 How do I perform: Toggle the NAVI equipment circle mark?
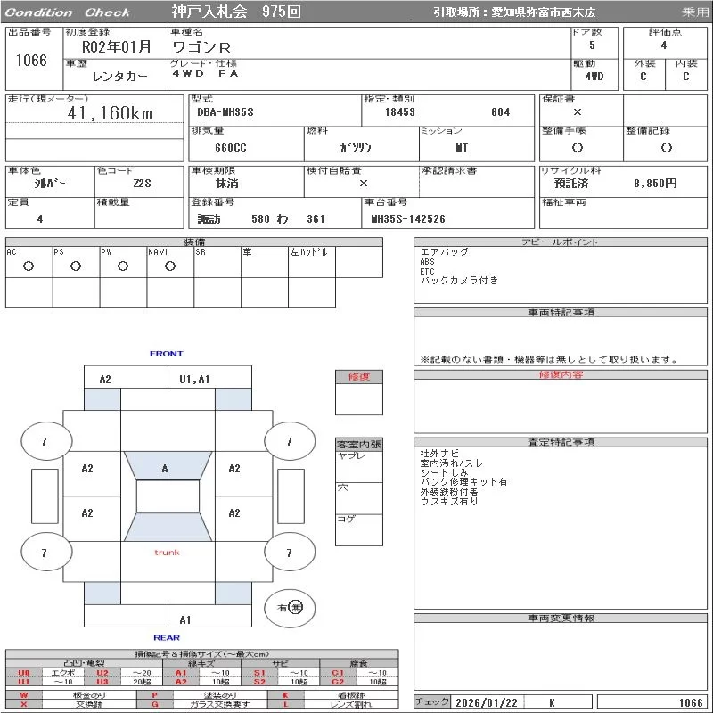click(170, 266)
